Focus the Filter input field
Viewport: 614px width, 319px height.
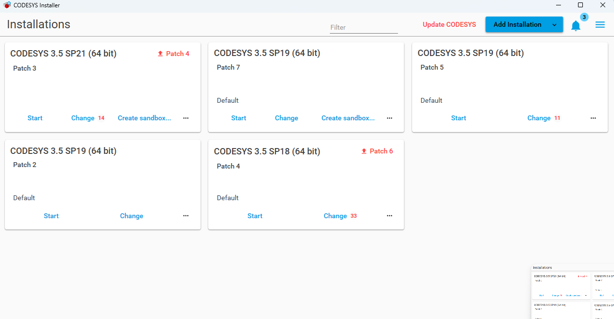[363, 28]
